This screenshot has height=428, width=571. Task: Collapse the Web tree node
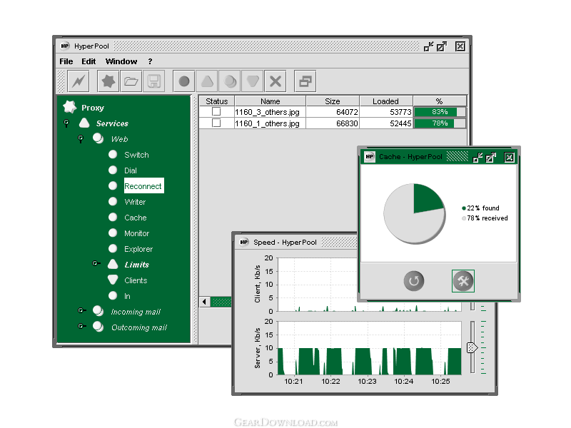click(81, 138)
